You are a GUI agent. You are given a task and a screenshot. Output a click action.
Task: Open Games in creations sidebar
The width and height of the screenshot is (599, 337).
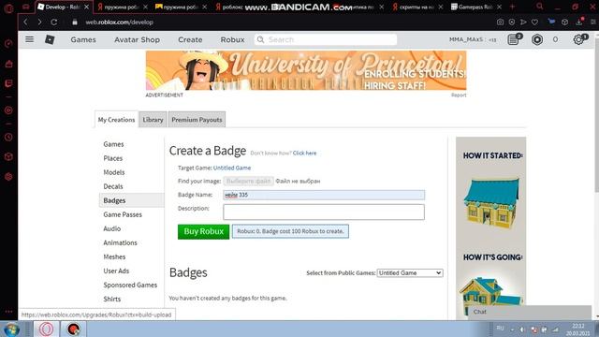click(113, 144)
